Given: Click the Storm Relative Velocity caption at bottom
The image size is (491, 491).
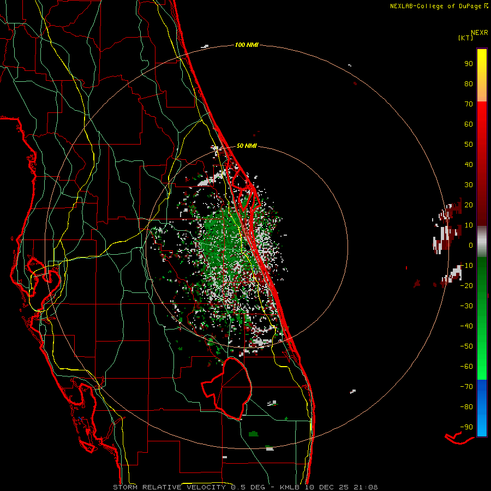Looking at the screenshot, I should (245, 487).
